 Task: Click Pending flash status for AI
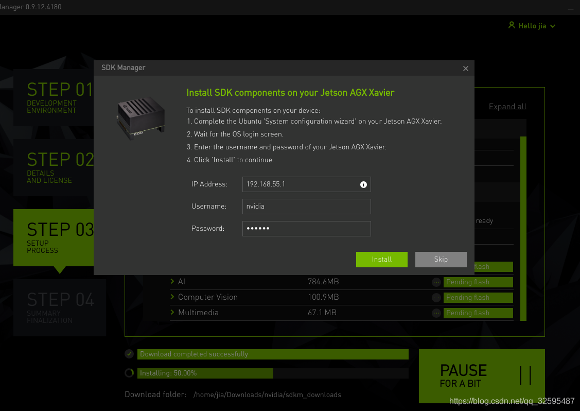click(x=478, y=282)
